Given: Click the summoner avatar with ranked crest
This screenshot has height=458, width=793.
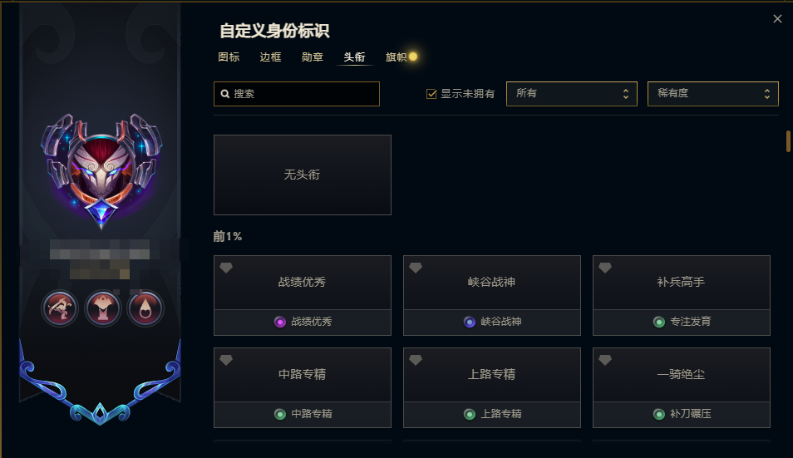Looking at the screenshot, I should point(101,171).
